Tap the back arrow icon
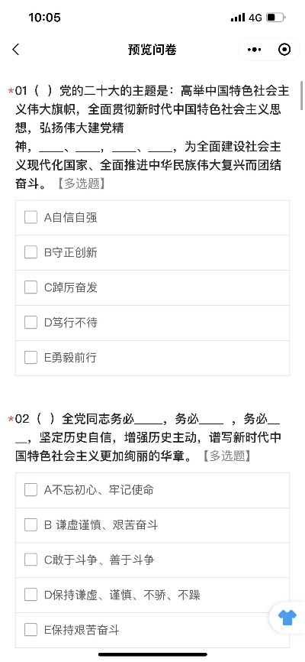 pos(16,50)
